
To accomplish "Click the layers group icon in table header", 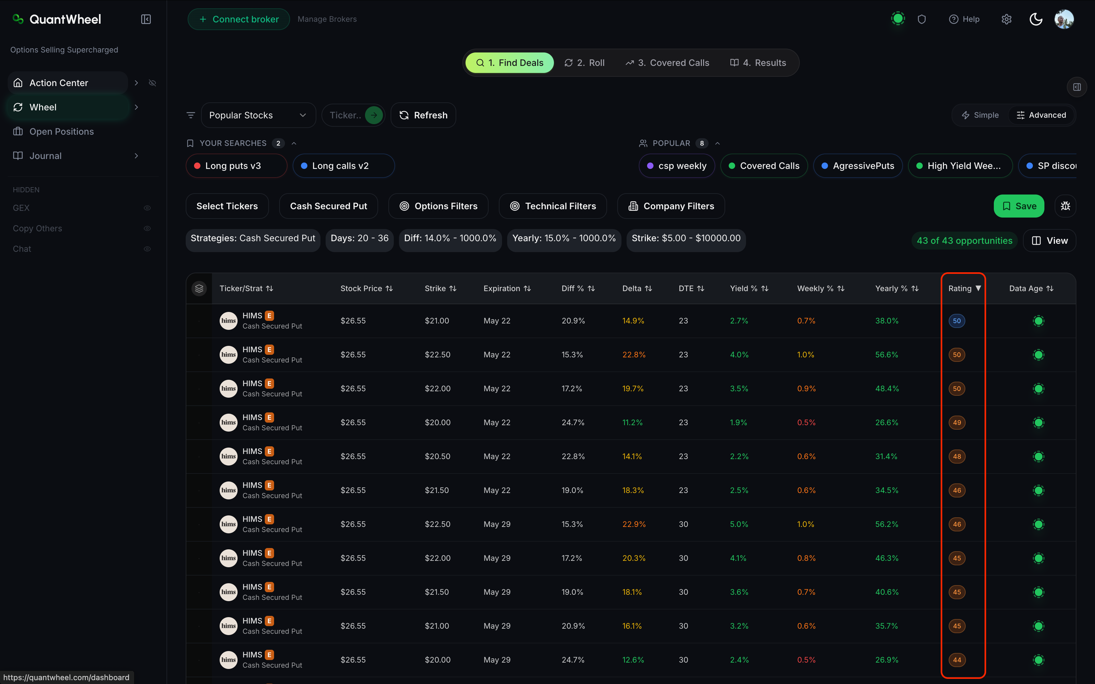I will pyautogui.click(x=199, y=289).
